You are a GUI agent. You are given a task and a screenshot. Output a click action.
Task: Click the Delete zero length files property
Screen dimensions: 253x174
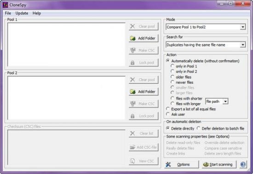223,153
